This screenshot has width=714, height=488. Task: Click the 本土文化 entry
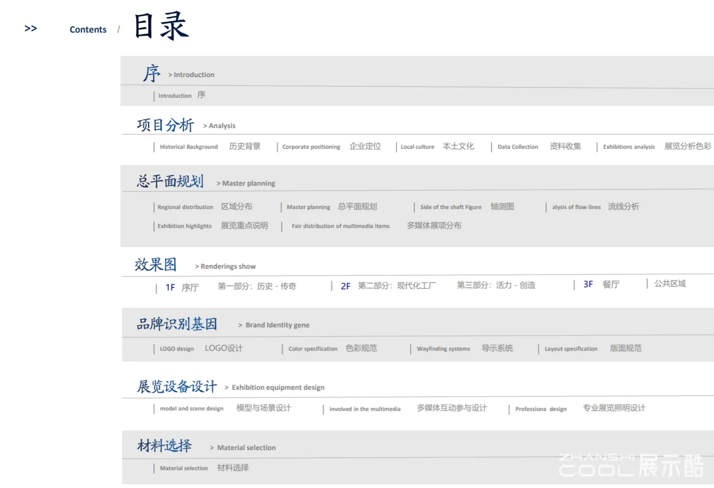[458, 146]
